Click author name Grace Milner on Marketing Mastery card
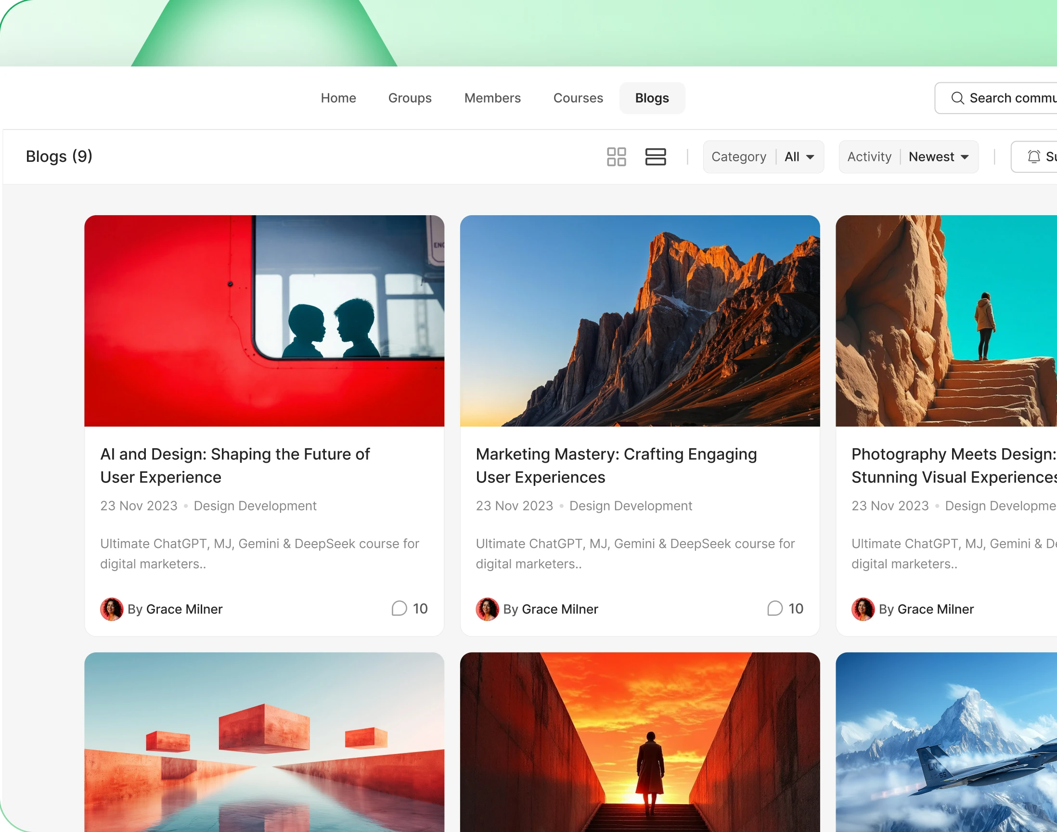Screen dimensions: 1057x832 coord(560,609)
